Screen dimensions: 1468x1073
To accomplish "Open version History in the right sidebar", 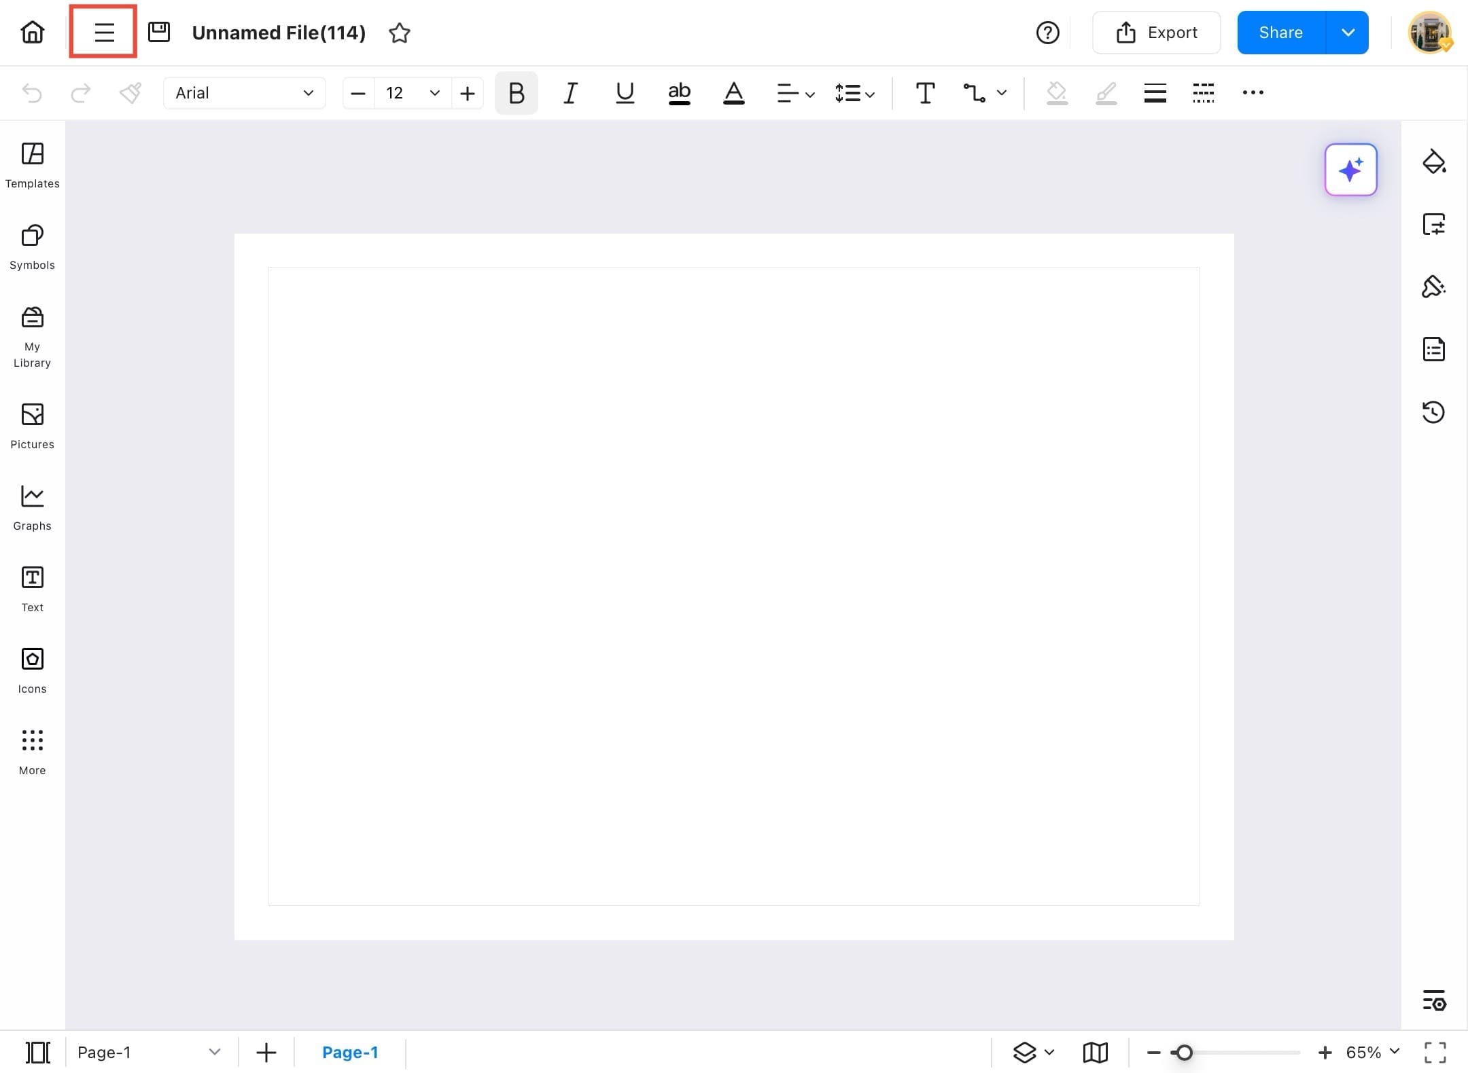I will 1434,412.
